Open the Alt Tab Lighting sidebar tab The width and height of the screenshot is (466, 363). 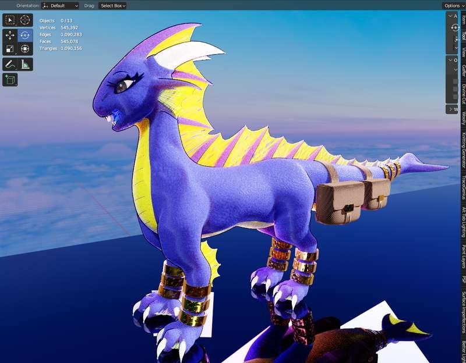tap(463, 222)
